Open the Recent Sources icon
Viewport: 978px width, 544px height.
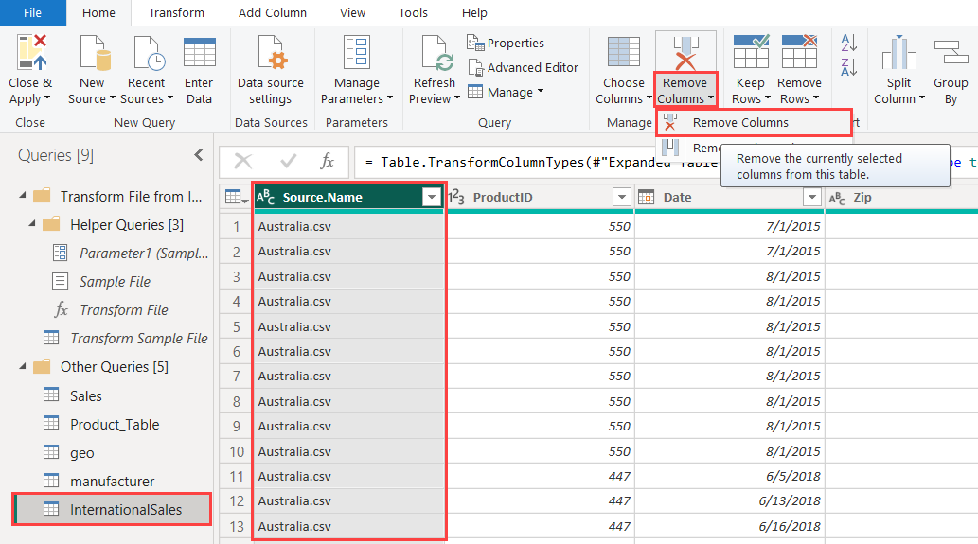coord(149,52)
